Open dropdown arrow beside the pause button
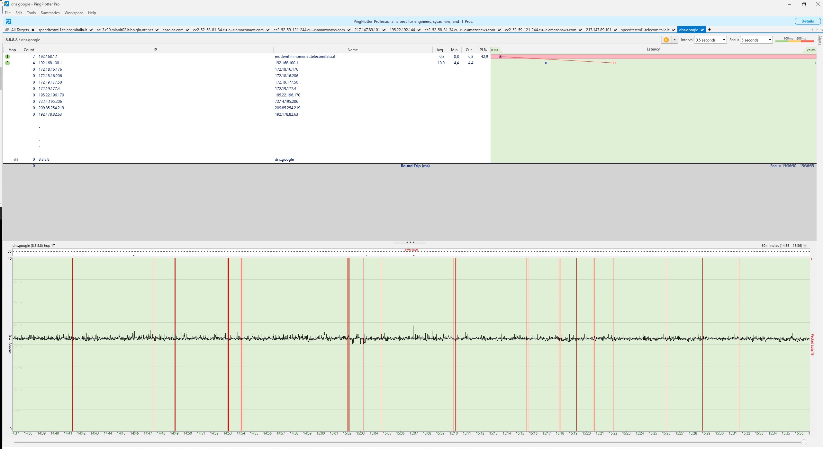Viewport: 823px width, 449px height. 674,40
